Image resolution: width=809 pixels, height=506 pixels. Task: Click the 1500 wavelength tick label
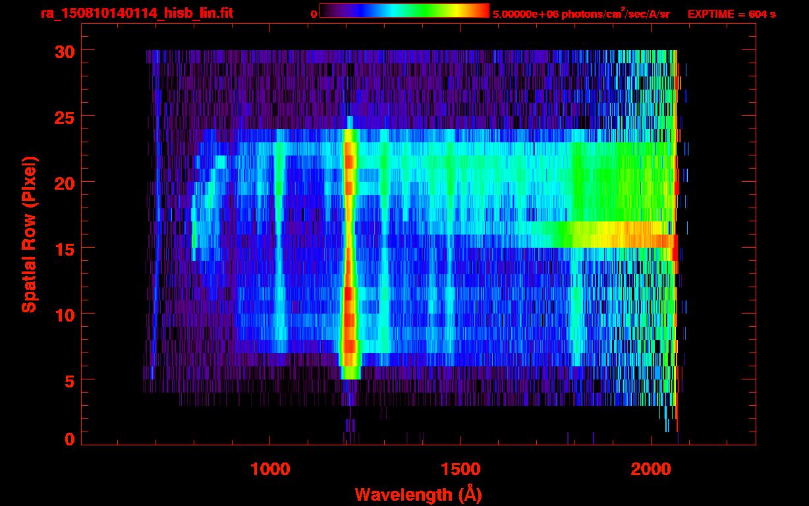point(460,468)
